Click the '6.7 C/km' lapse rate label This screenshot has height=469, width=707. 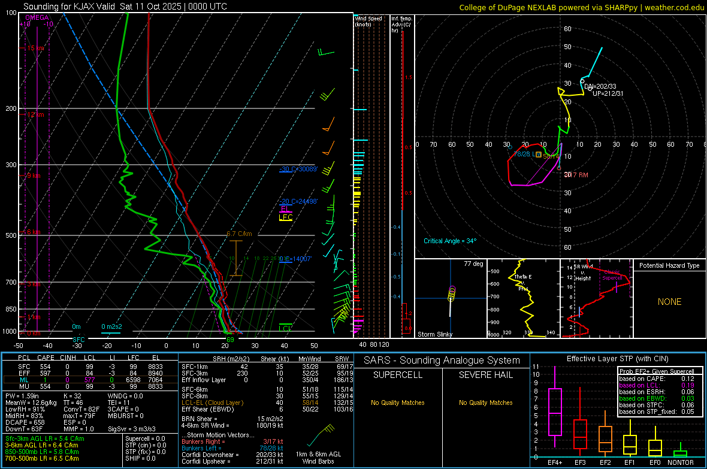(240, 234)
